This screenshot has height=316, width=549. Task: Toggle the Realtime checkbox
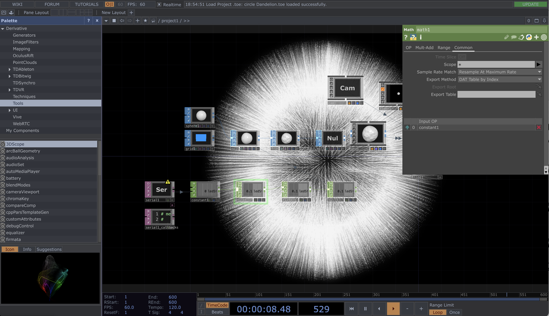coord(159,4)
